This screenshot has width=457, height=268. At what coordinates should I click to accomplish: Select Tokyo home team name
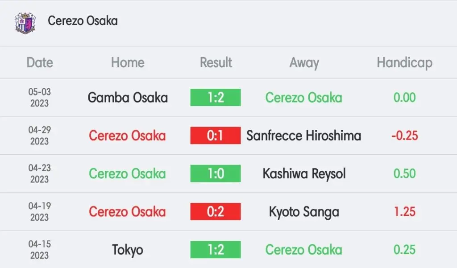[128, 250]
